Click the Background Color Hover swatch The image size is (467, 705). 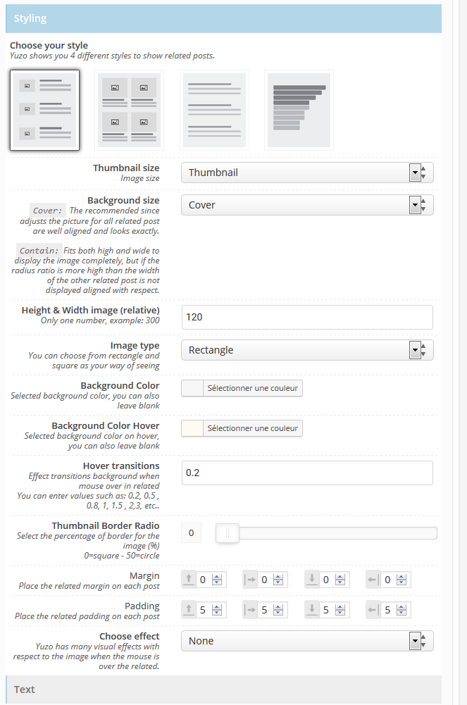pos(192,428)
